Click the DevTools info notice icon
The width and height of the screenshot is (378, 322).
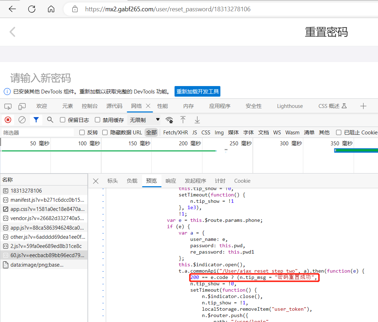(x=7, y=92)
